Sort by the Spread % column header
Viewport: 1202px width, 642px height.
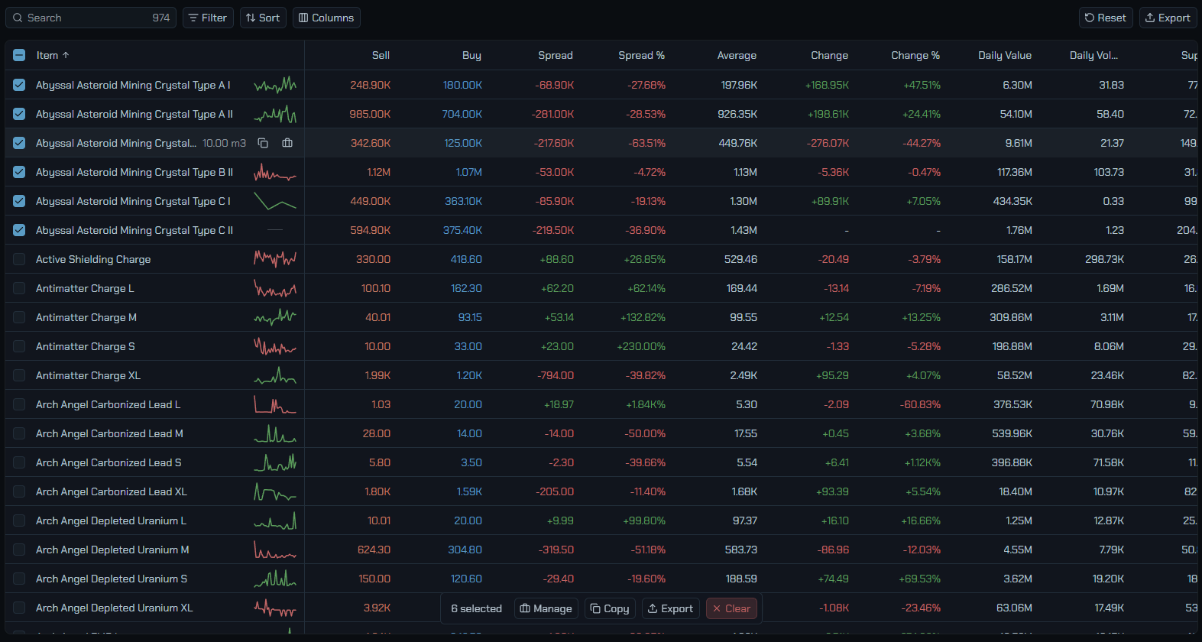point(641,55)
